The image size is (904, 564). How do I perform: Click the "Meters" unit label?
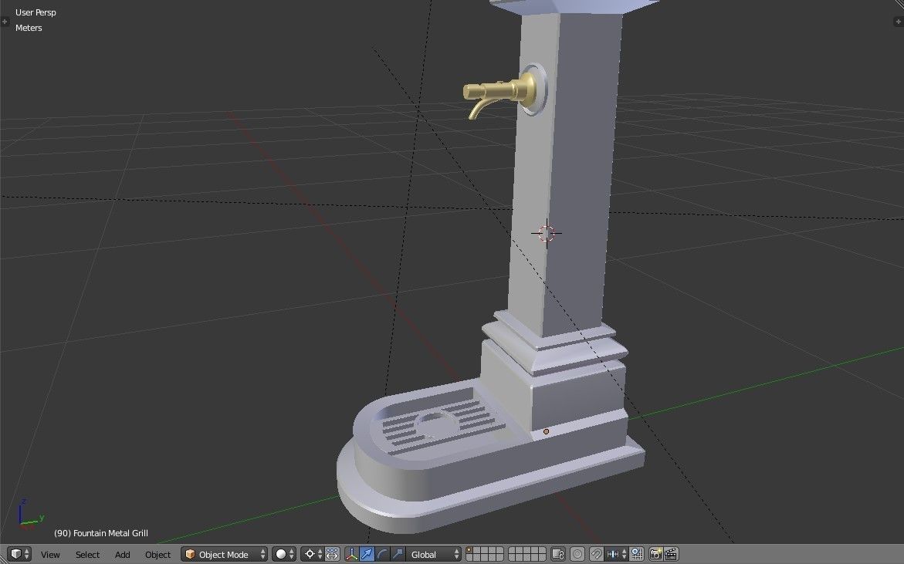pyautogui.click(x=29, y=28)
